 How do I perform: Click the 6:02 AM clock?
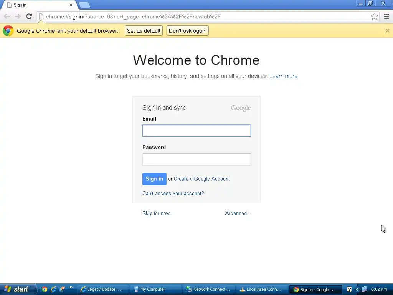tap(379, 289)
